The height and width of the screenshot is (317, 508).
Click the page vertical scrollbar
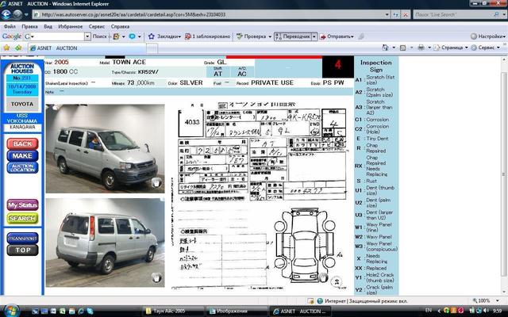click(x=504, y=175)
